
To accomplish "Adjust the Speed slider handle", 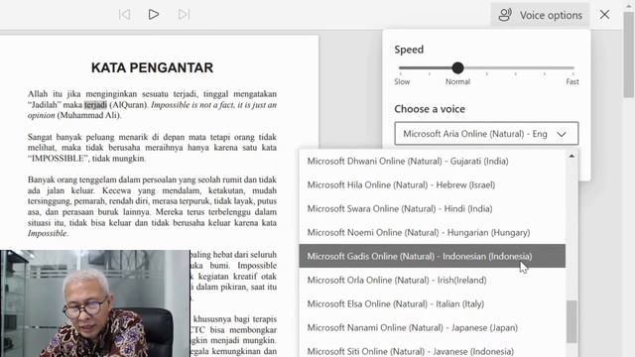I will (x=457, y=67).
